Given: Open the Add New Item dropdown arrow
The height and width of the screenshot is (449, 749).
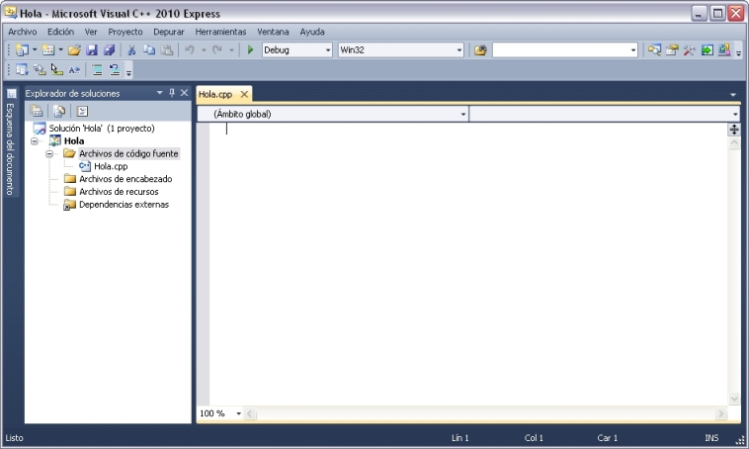Looking at the screenshot, I should coord(60,49).
